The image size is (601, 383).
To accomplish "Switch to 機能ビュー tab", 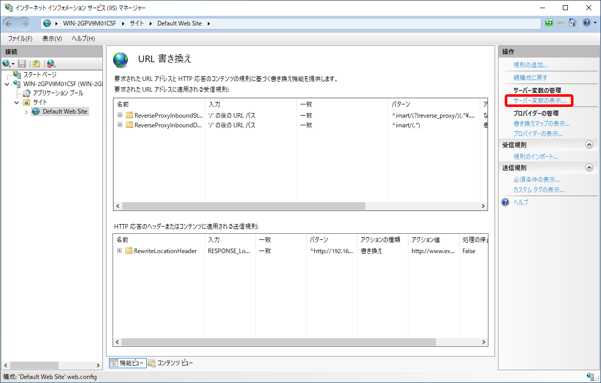I will pyautogui.click(x=128, y=363).
